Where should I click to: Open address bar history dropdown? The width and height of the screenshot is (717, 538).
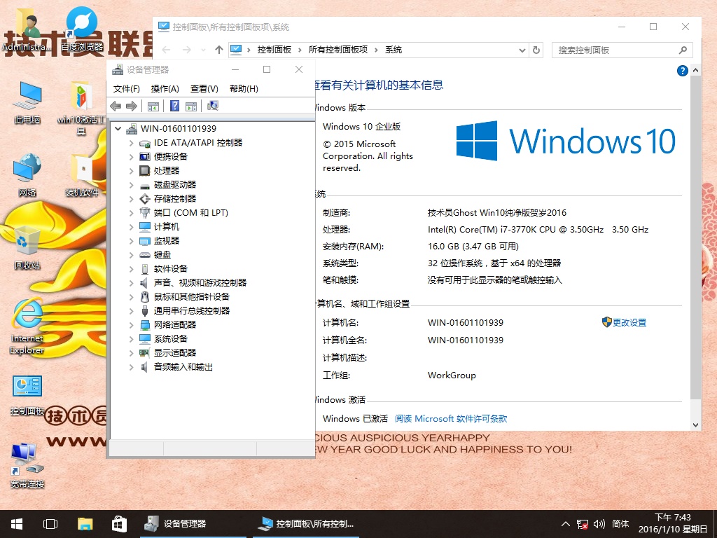(522, 50)
